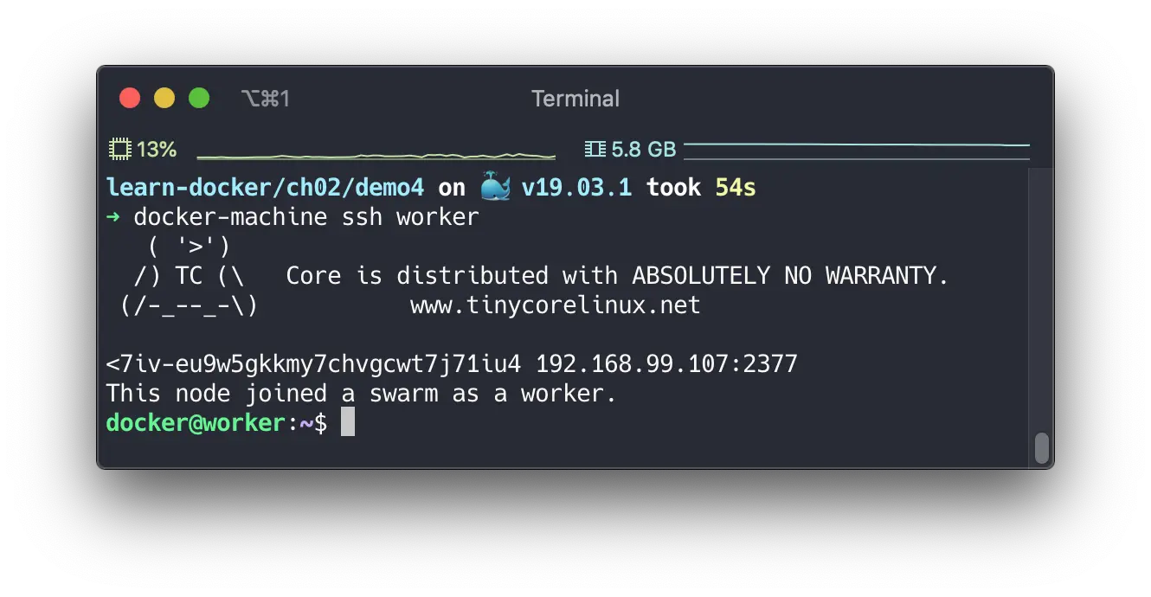1151x597 pixels.
Task: Toggle the yellow minimize window control
Action: click(164, 98)
